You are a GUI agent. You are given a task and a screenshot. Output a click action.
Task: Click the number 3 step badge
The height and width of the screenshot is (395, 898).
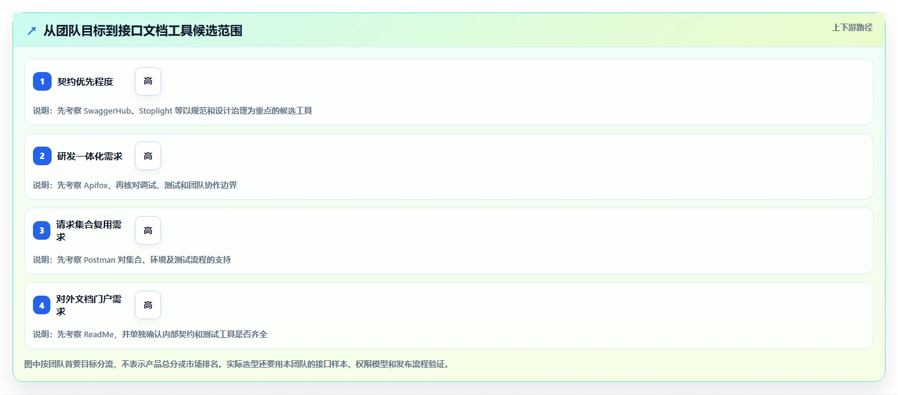pyautogui.click(x=42, y=230)
